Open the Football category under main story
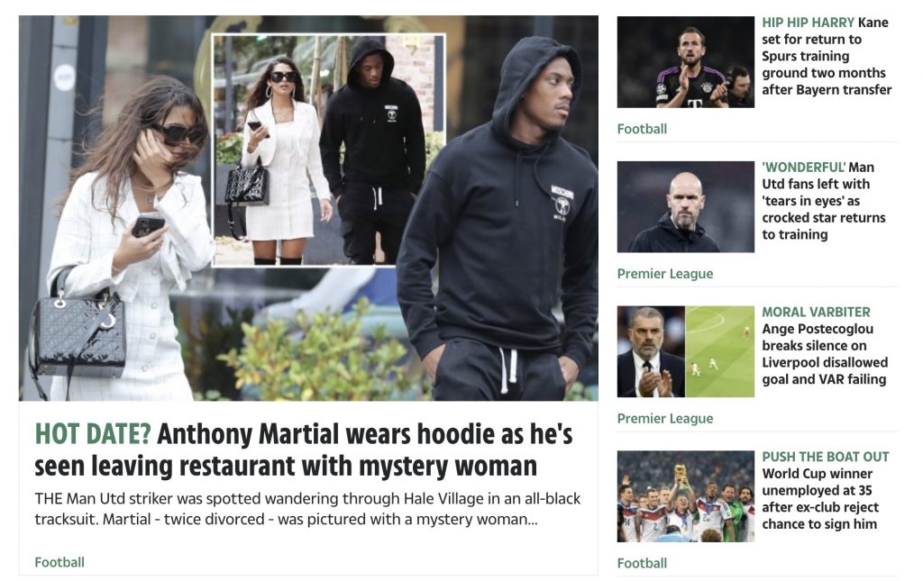This screenshot has width=923, height=581. click(59, 562)
